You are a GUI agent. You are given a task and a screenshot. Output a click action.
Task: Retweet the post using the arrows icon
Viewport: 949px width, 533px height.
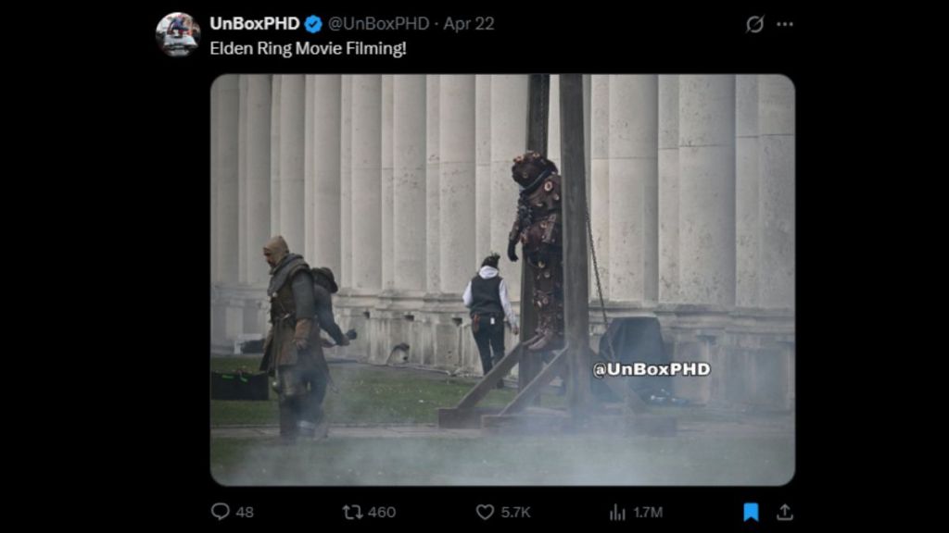pyautogui.click(x=351, y=512)
